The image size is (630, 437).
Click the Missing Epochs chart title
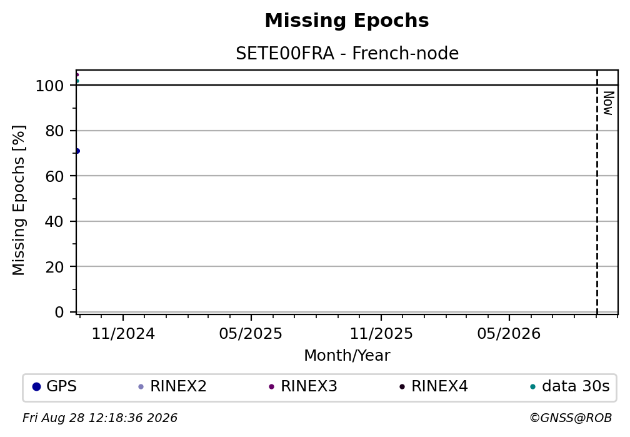pyautogui.click(x=347, y=21)
